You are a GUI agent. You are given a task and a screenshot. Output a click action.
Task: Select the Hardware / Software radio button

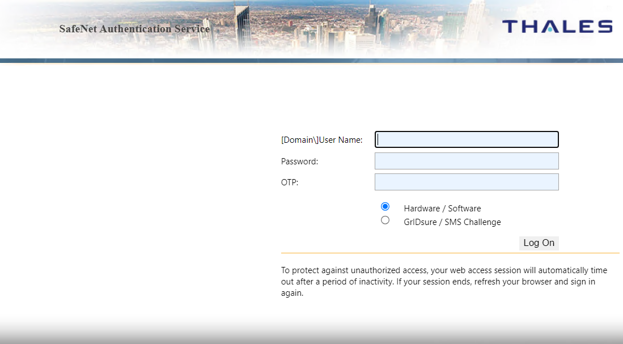[x=385, y=207]
